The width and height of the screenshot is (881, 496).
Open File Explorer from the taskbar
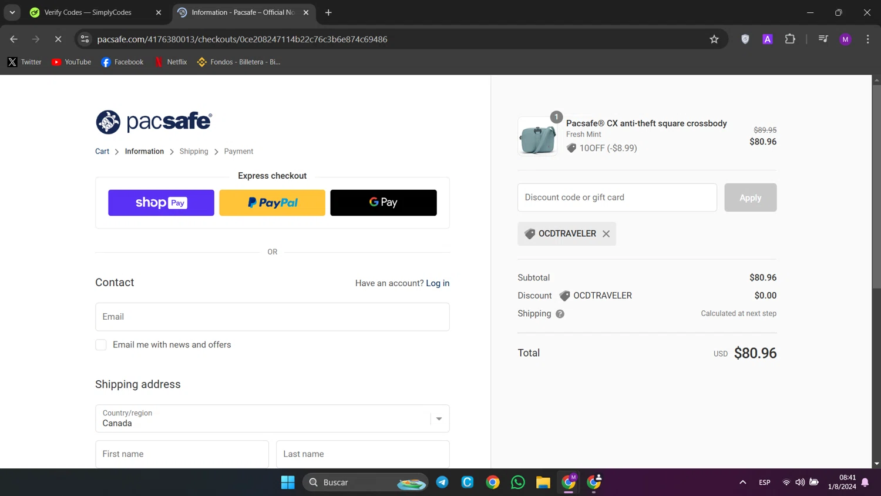coord(543,482)
